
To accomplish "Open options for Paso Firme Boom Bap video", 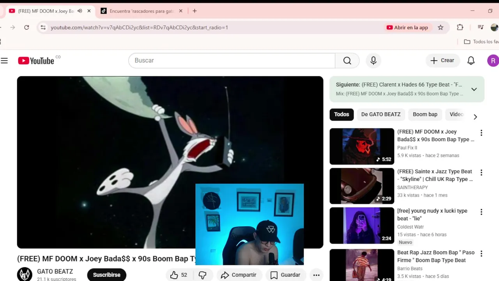I will 481,254.
